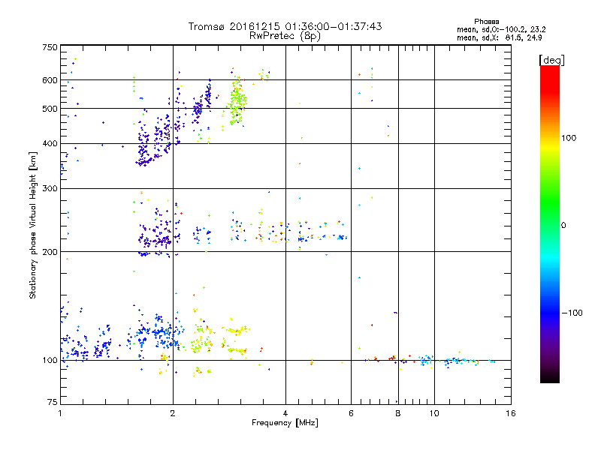Click the colorbar tick label '100'
The image size is (601, 450).
[569, 138]
